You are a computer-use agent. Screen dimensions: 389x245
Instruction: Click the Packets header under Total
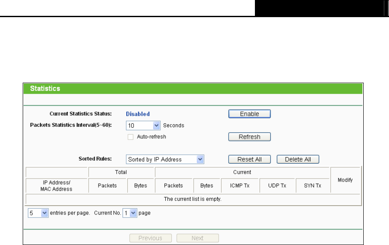coord(107,185)
